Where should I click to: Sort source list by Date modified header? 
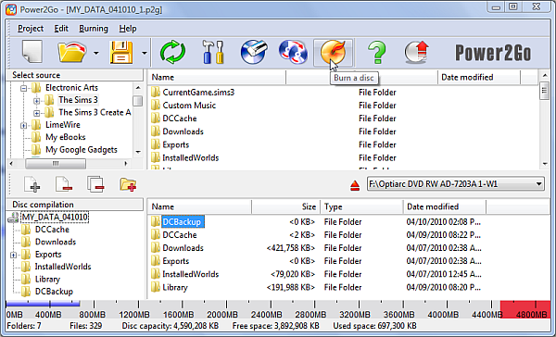(479, 77)
